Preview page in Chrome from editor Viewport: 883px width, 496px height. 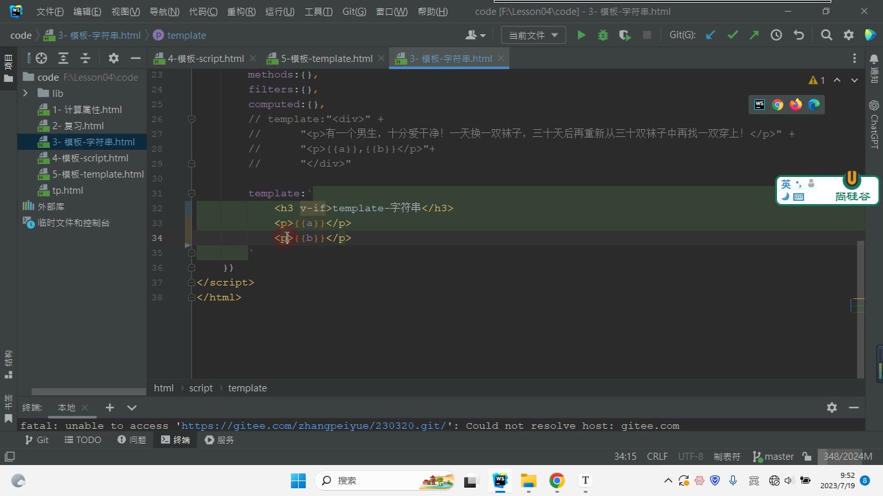click(x=778, y=105)
